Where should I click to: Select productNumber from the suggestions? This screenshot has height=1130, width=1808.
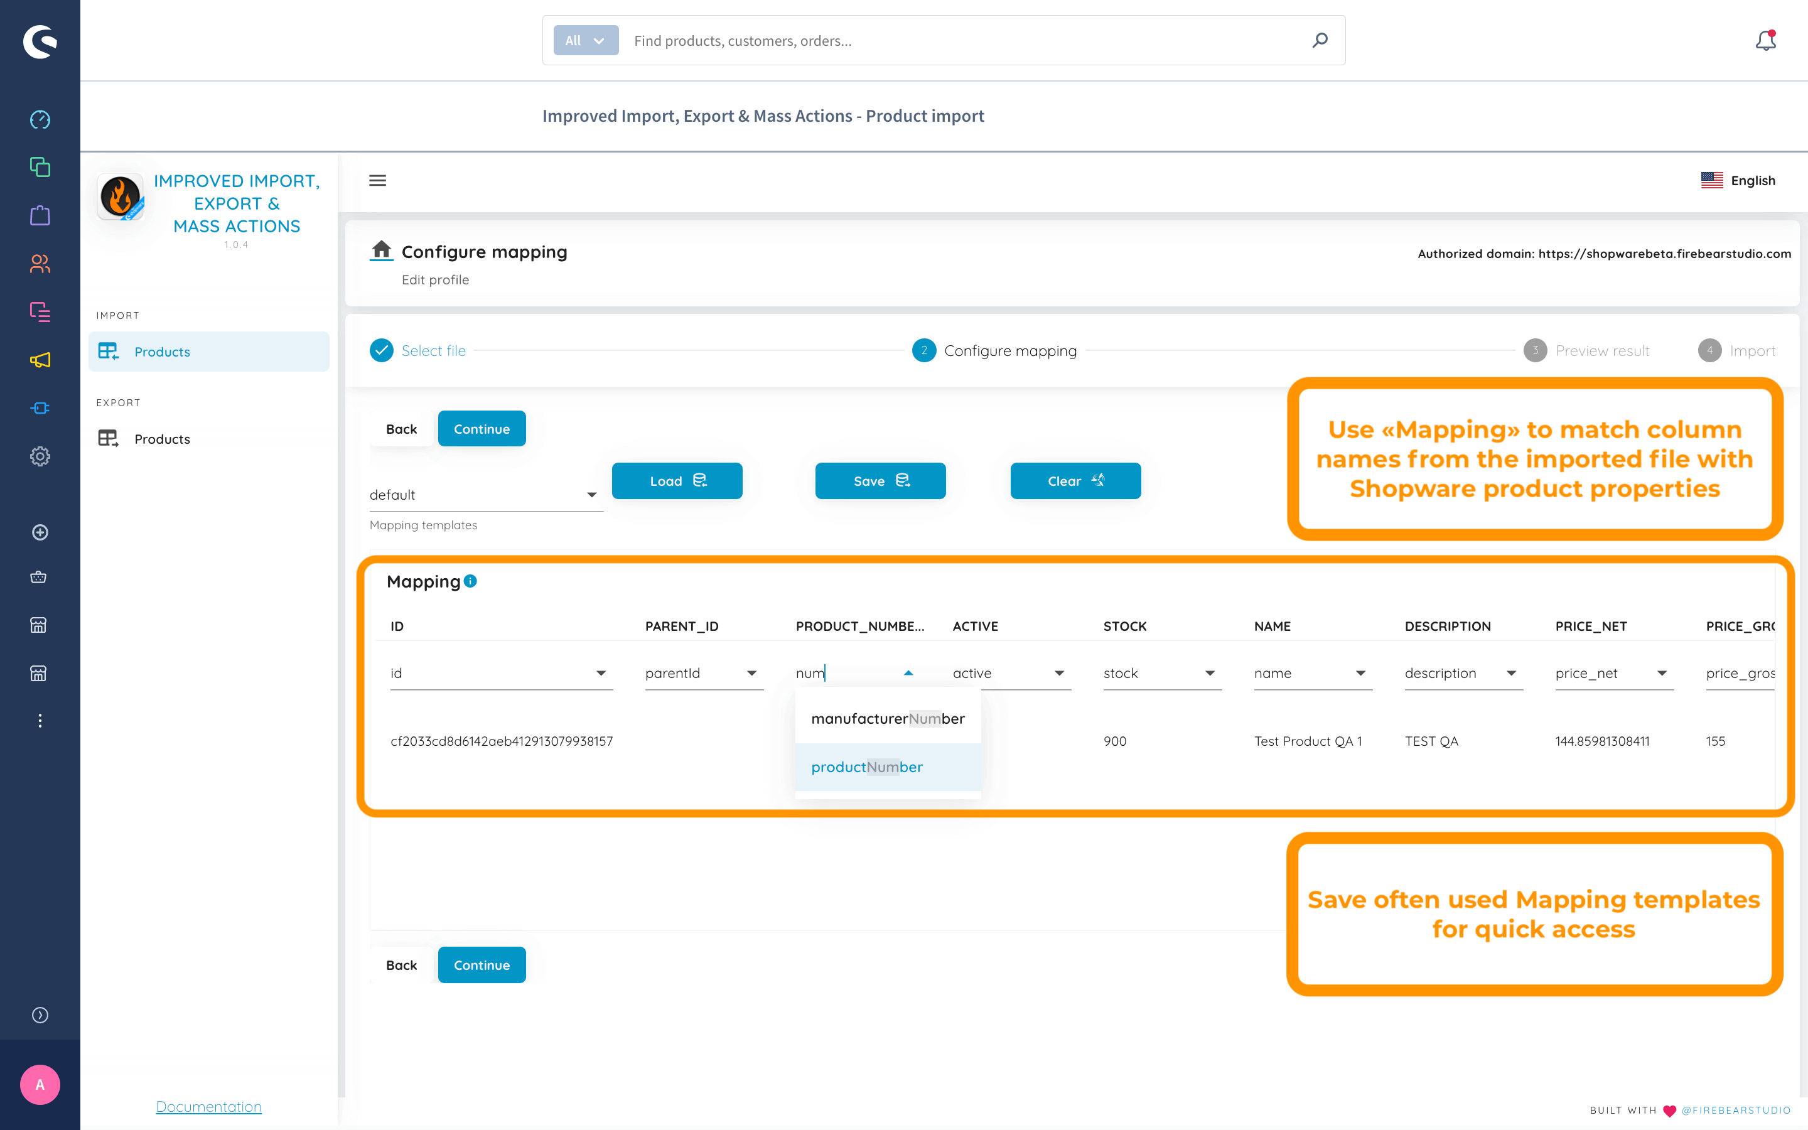tap(866, 767)
